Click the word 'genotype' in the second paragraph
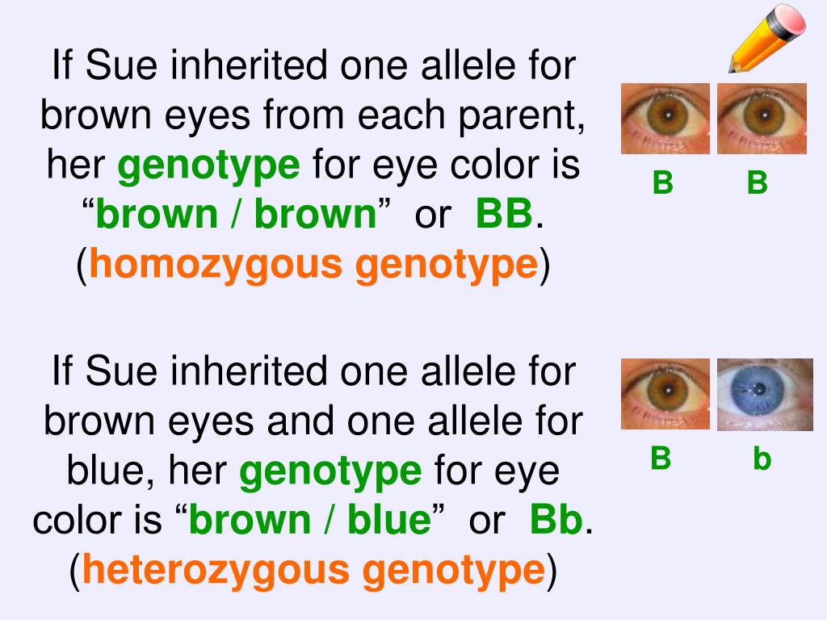 330,471
